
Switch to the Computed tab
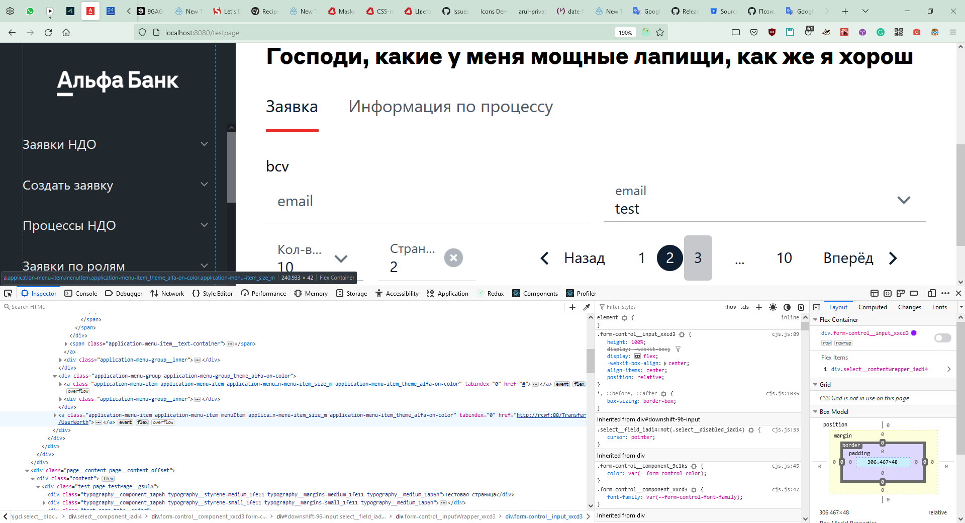coord(872,307)
